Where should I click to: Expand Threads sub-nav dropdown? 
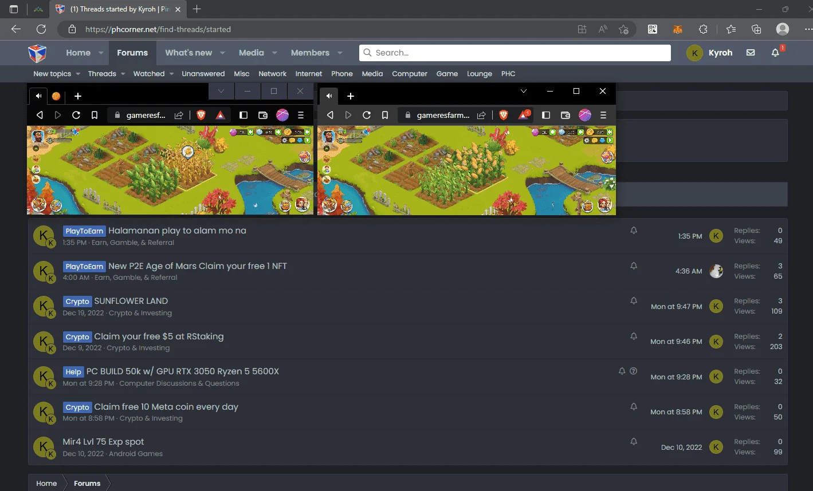click(123, 74)
